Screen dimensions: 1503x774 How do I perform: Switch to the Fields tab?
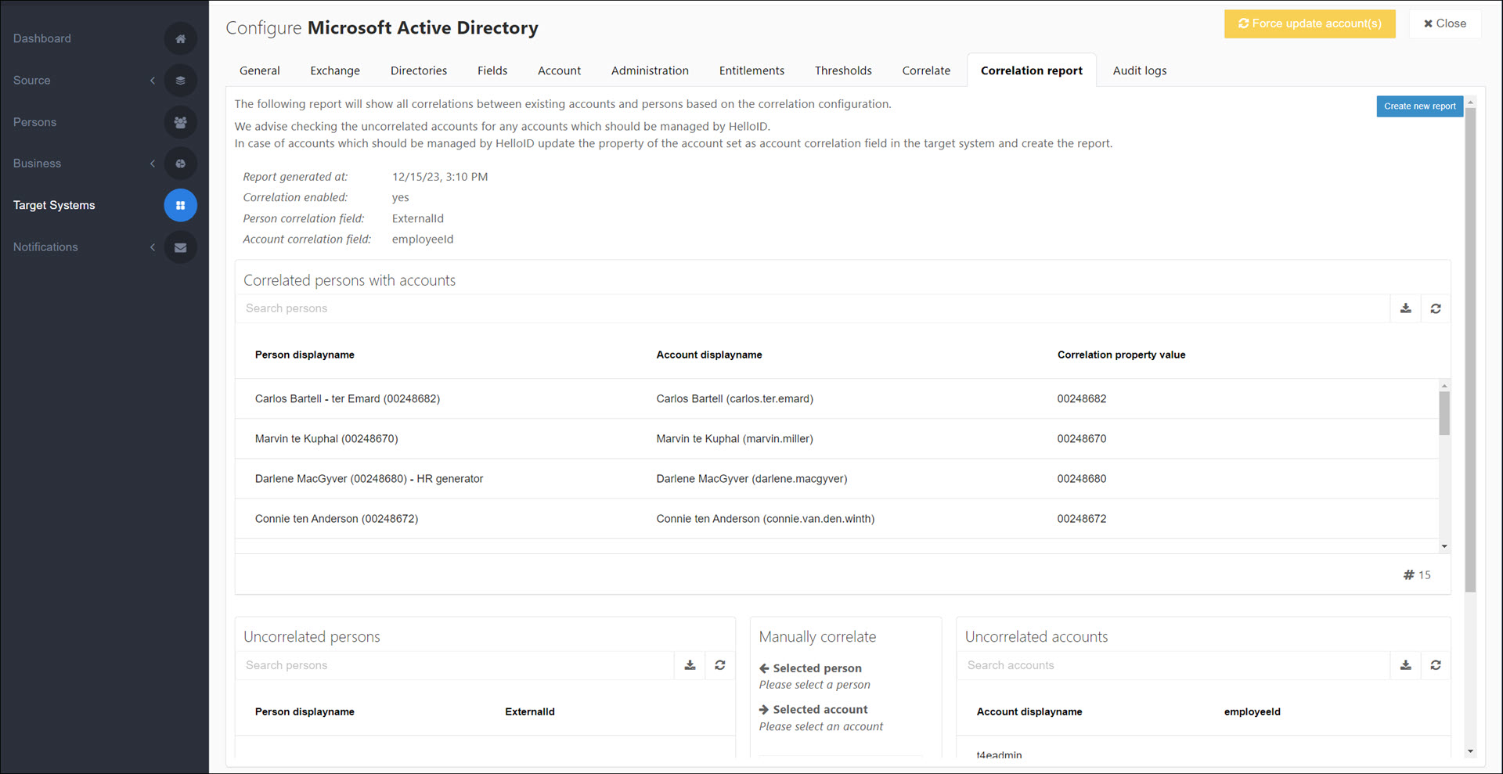[x=492, y=70]
